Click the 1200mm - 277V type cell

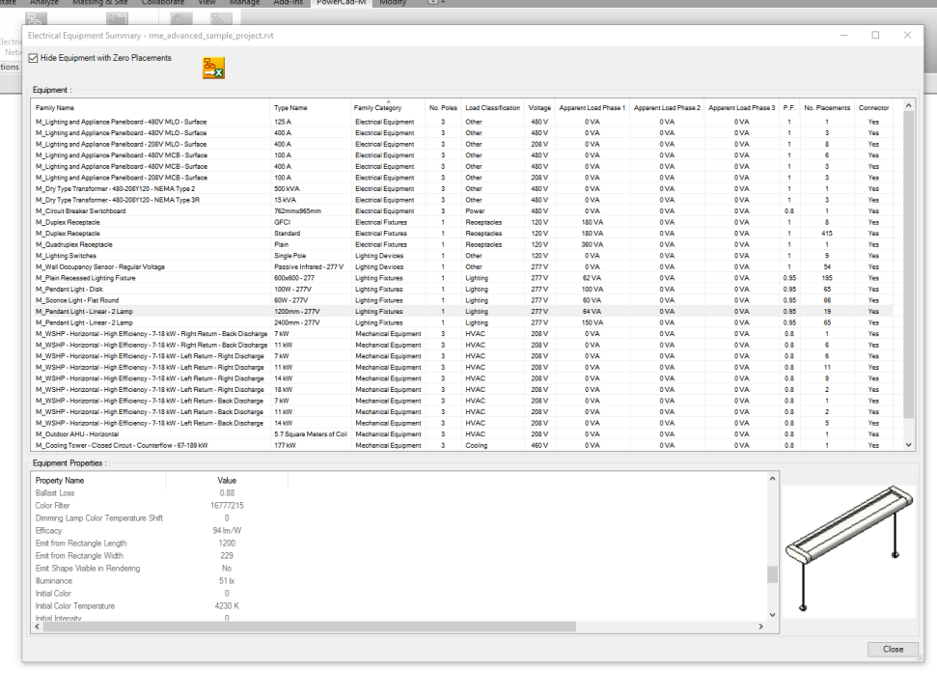297,312
